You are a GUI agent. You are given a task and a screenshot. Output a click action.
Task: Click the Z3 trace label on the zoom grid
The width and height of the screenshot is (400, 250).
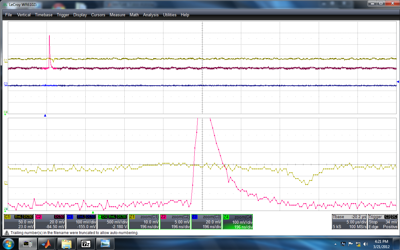[x=5, y=209]
